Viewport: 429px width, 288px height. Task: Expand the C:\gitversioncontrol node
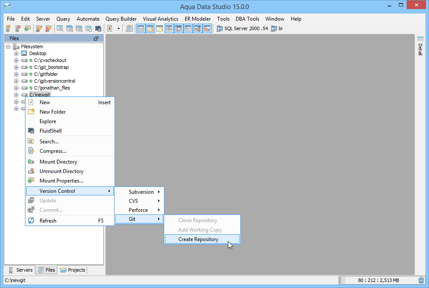point(16,81)
